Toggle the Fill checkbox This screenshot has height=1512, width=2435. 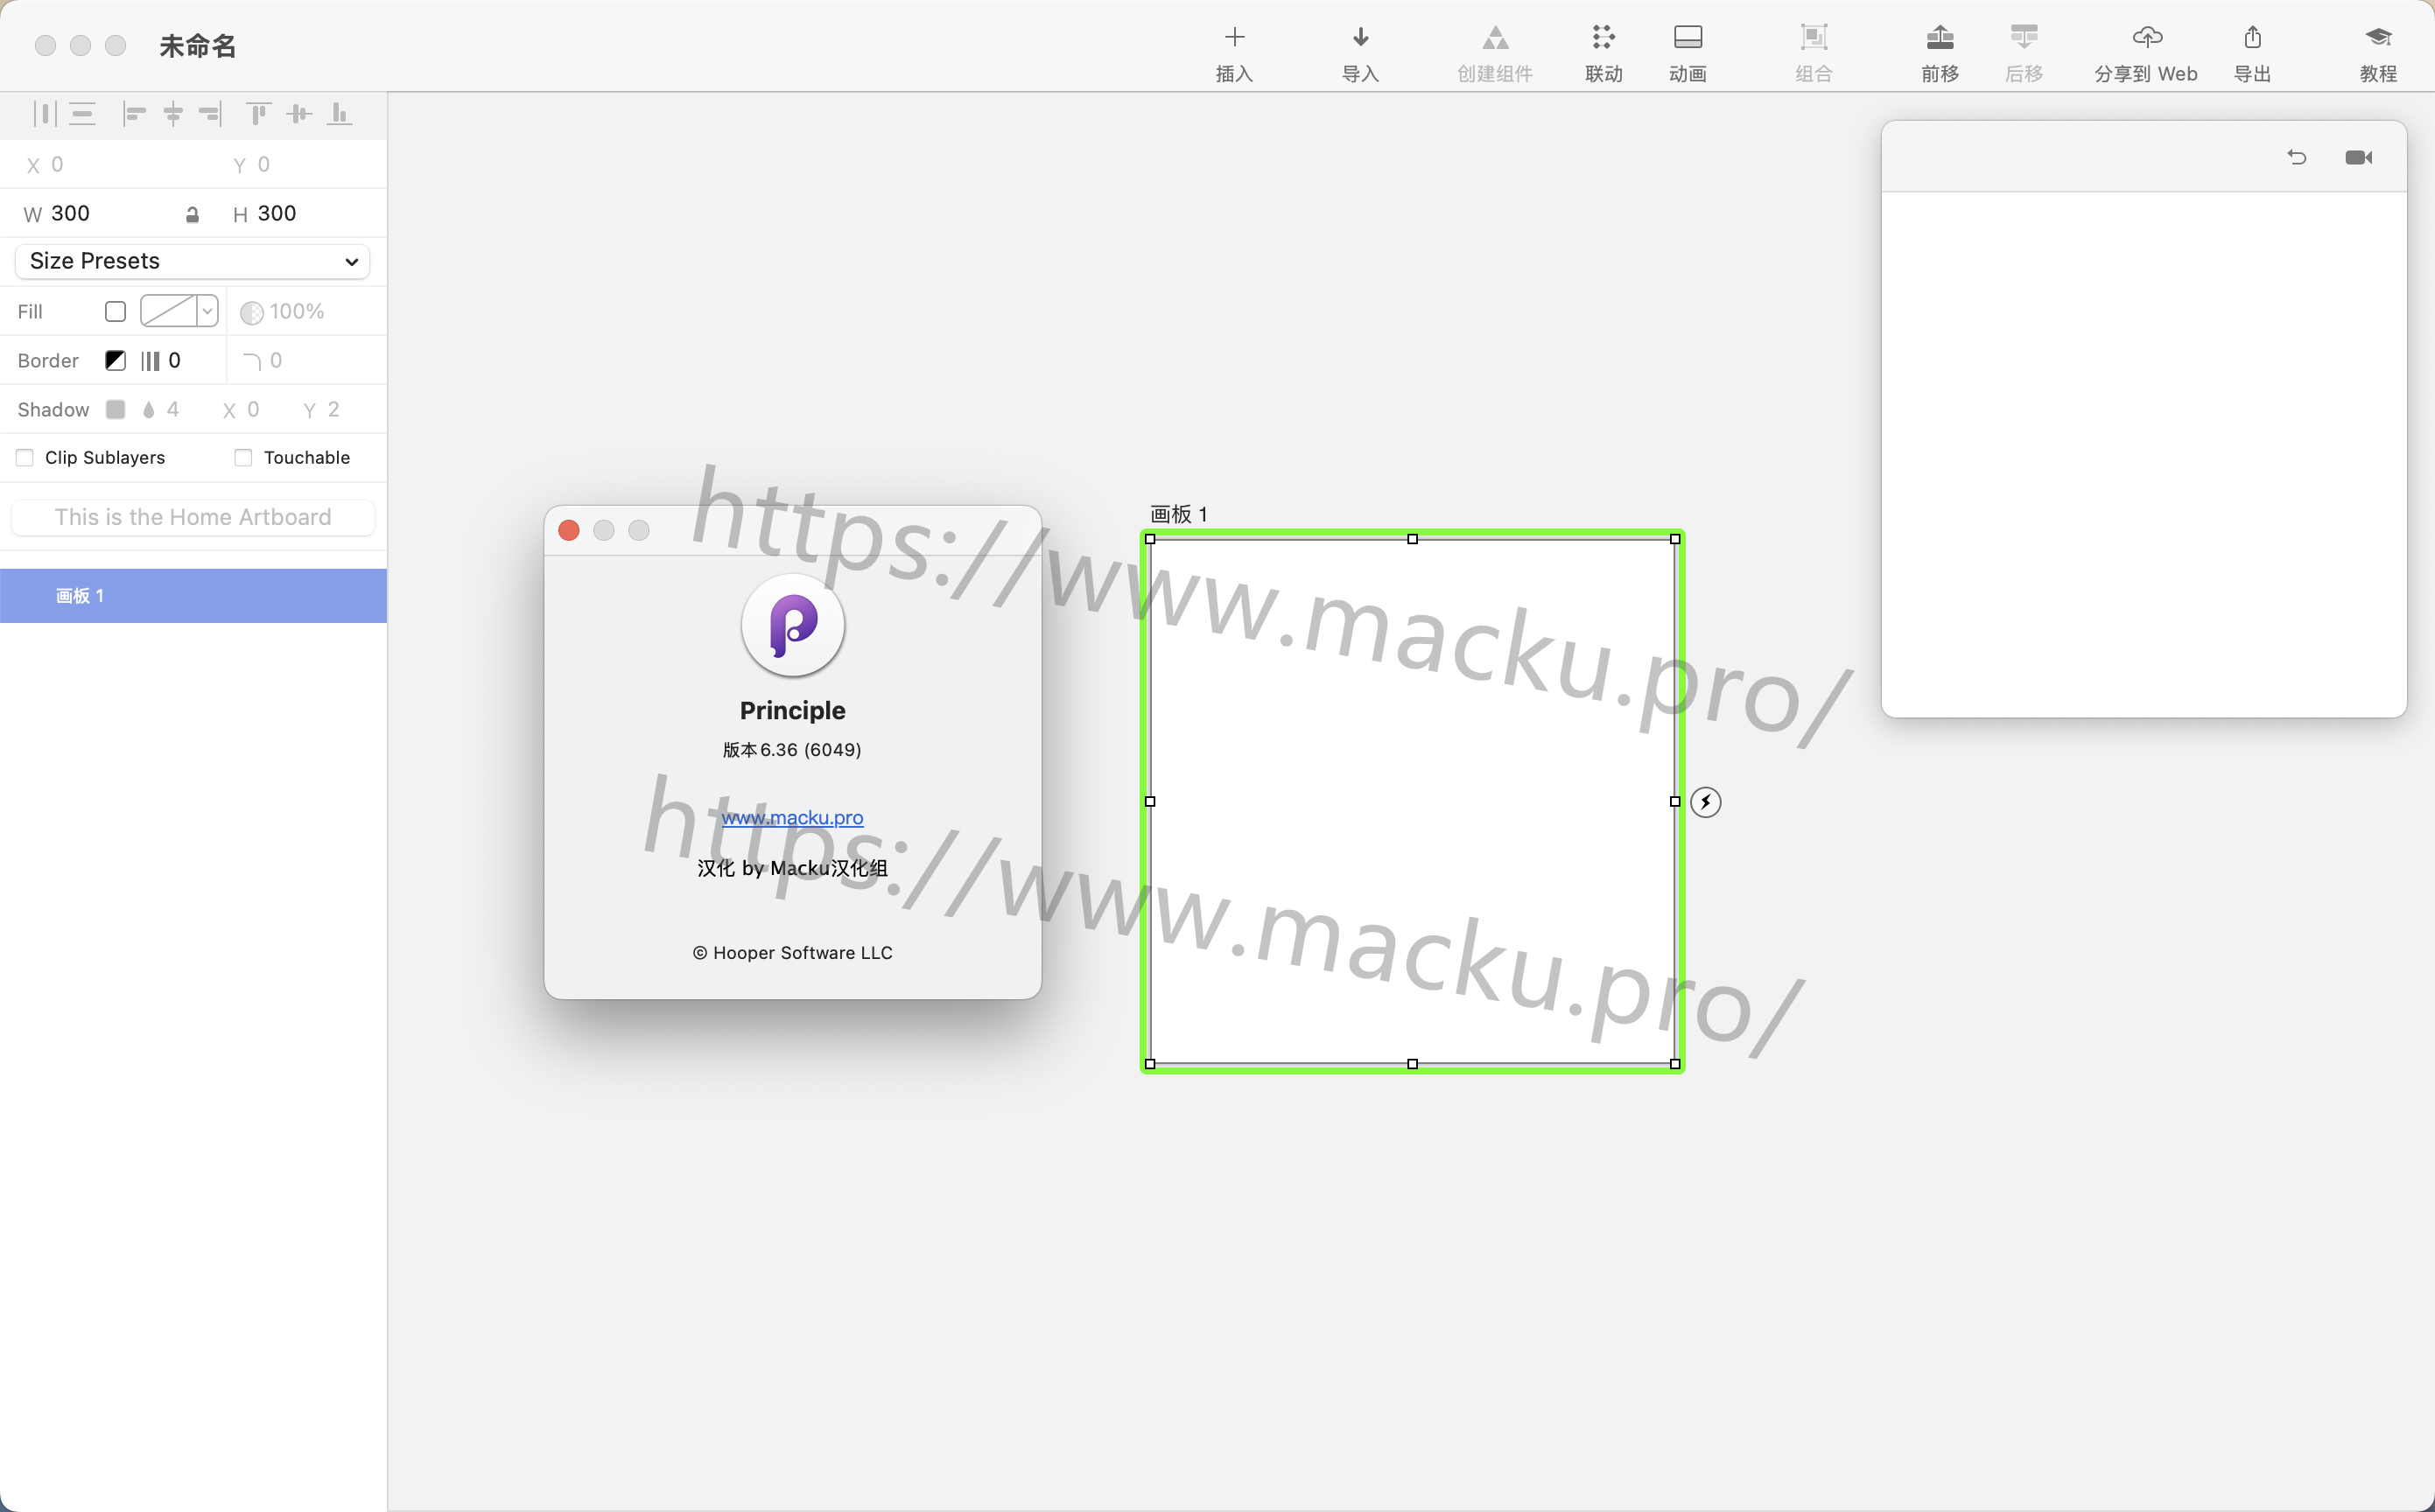(115, 312)
